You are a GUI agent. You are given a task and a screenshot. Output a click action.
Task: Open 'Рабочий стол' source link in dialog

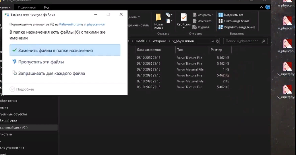click(70, 24)
